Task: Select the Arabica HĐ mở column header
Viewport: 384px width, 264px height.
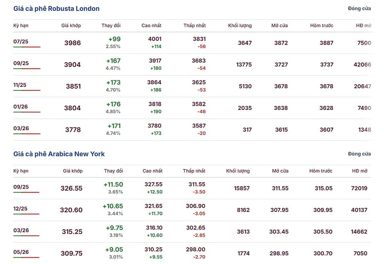Action: click(x=360, y=171)
